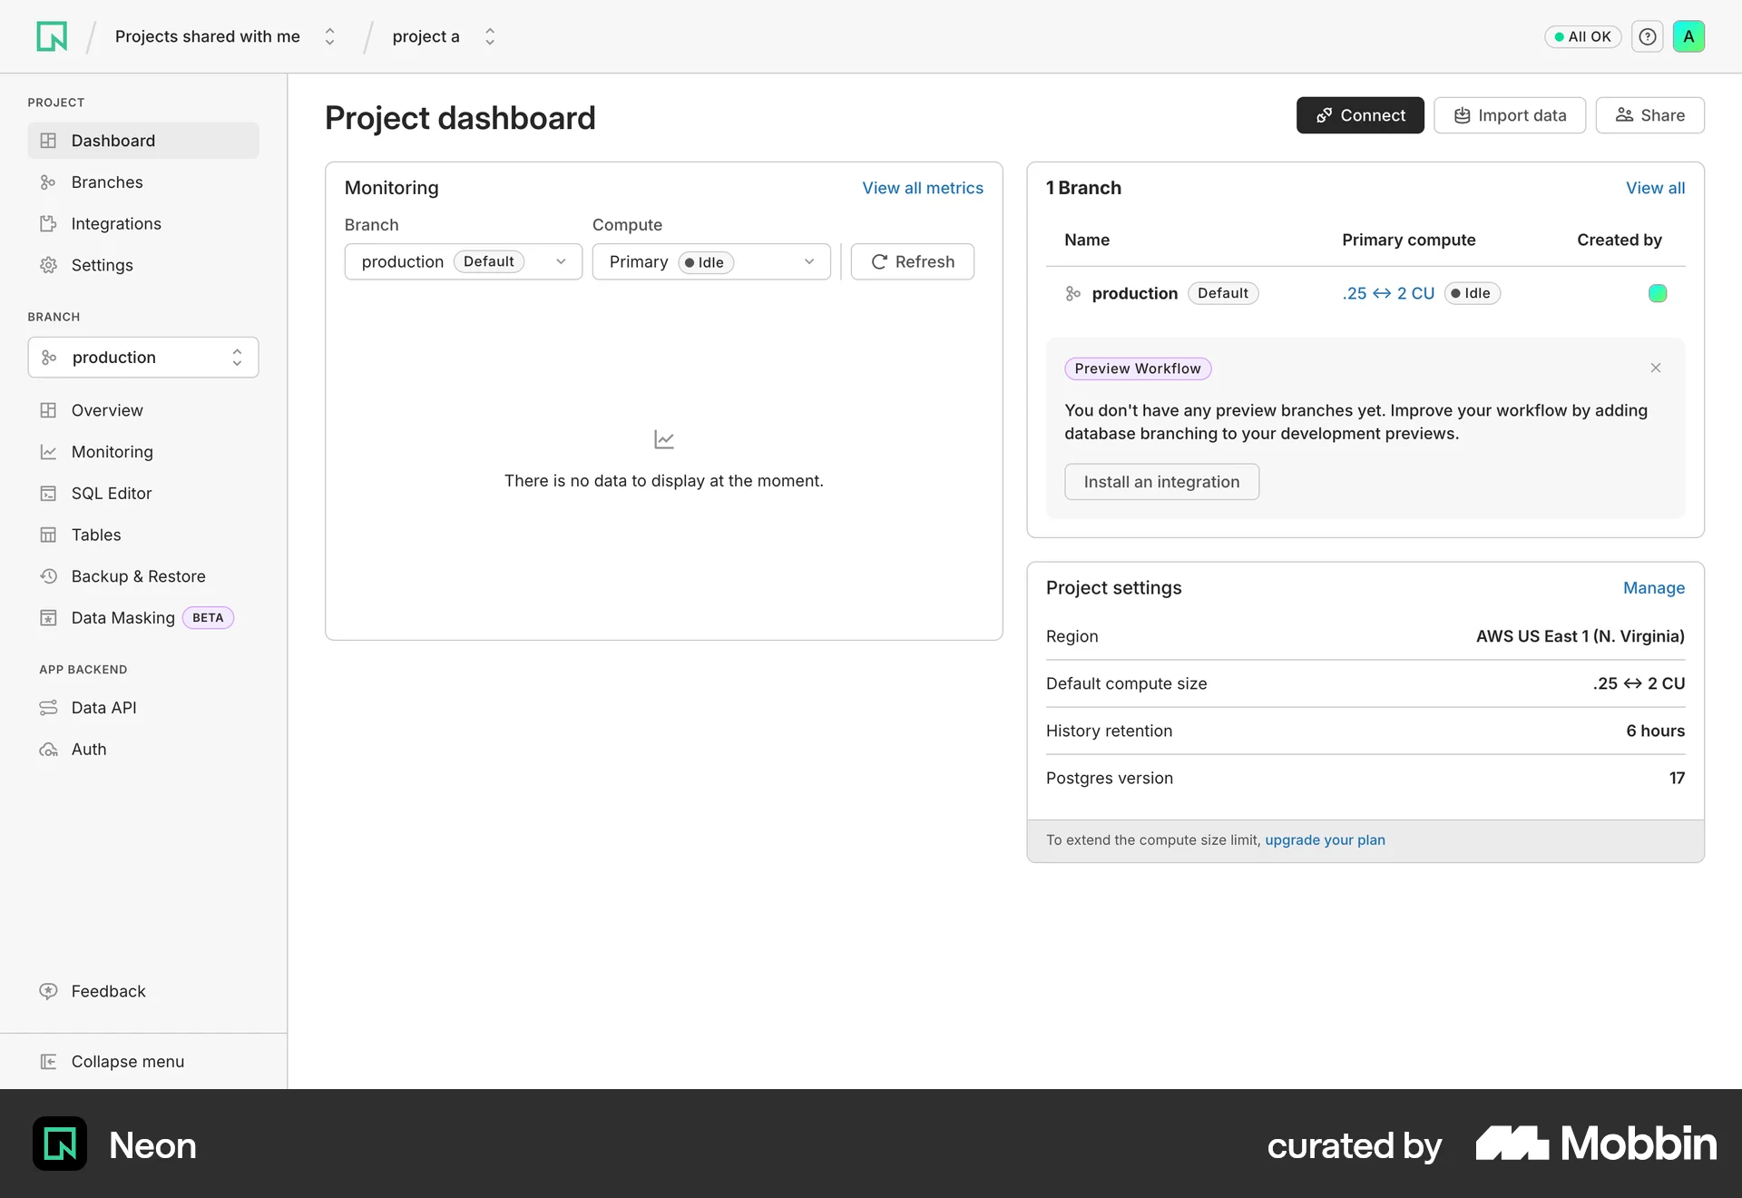Click the Default compute size value
1742x1198 pixels.
tap(1639, 683)
